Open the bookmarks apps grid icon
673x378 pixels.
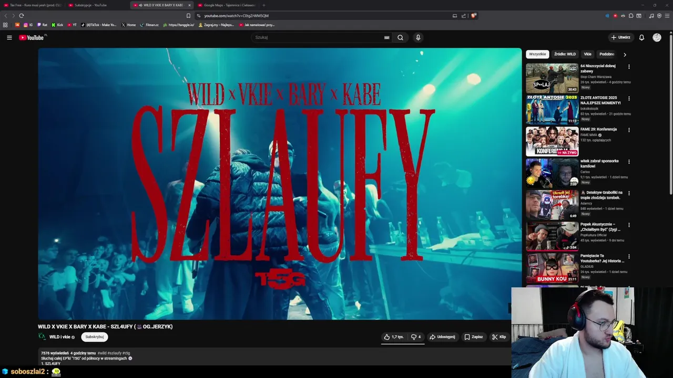[5, 25]
